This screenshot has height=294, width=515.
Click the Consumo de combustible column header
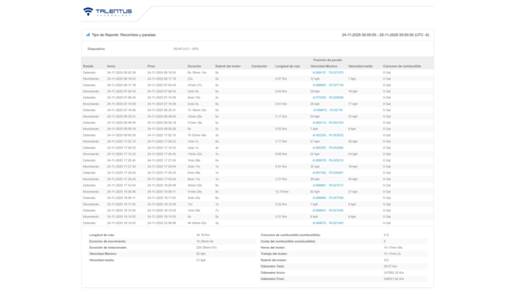[x=402, y=66]
